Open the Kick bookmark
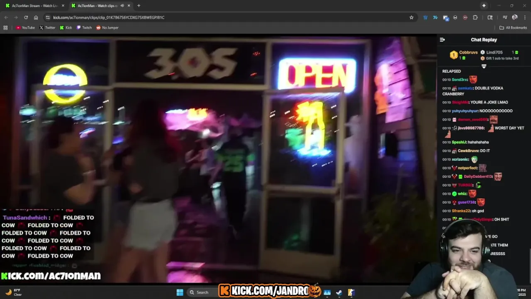This screenshot has width=531, height=299. 66,28
